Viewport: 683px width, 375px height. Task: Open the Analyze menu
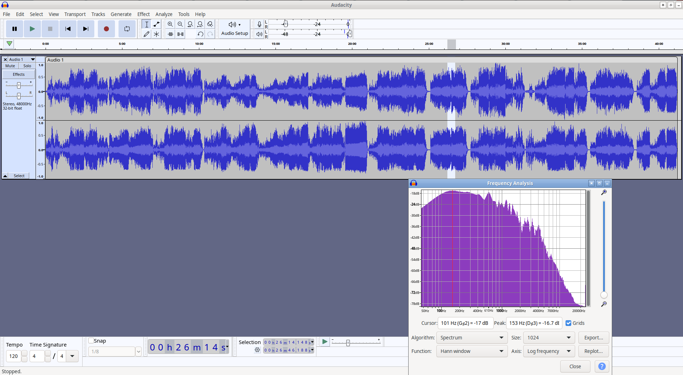click(164, 14)
